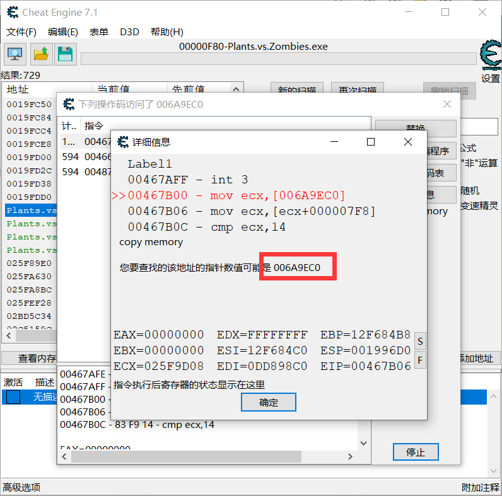Open the 帮助(H) menu
This screenshot has width=502, height=496.
click(x=166, y=32)
